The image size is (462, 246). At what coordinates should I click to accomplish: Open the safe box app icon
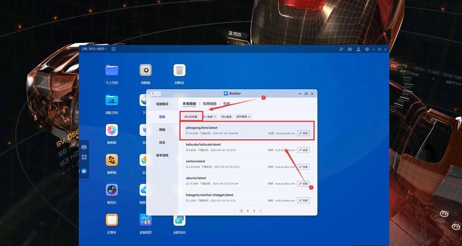[x=145, y=70]
